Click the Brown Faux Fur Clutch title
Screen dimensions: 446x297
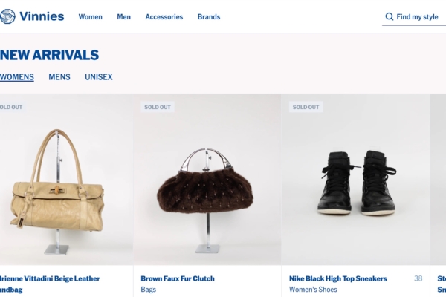click(x=178, y=278)
